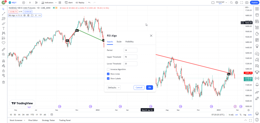Click the Cancel button in dialog
The height and width of the screenshot is (123, 260).
(x=139, y=88)
